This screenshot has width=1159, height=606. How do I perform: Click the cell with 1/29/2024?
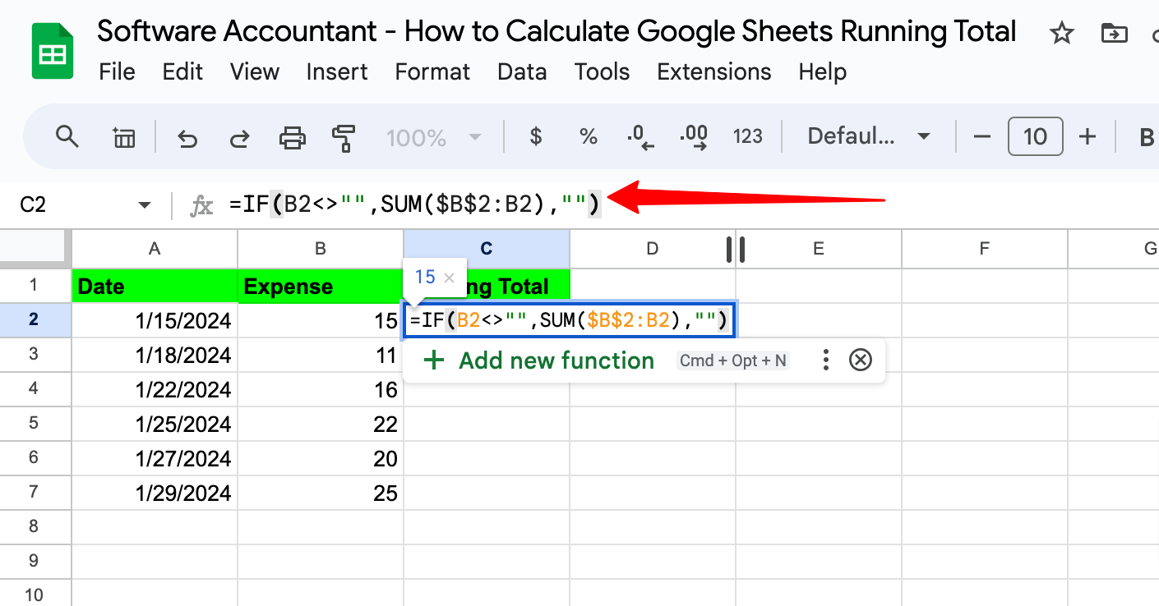click(x=155, y=493)
